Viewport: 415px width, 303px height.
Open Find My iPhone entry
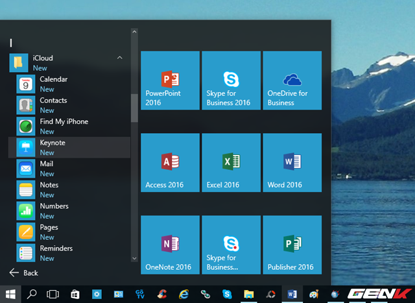tap(64, 126)
